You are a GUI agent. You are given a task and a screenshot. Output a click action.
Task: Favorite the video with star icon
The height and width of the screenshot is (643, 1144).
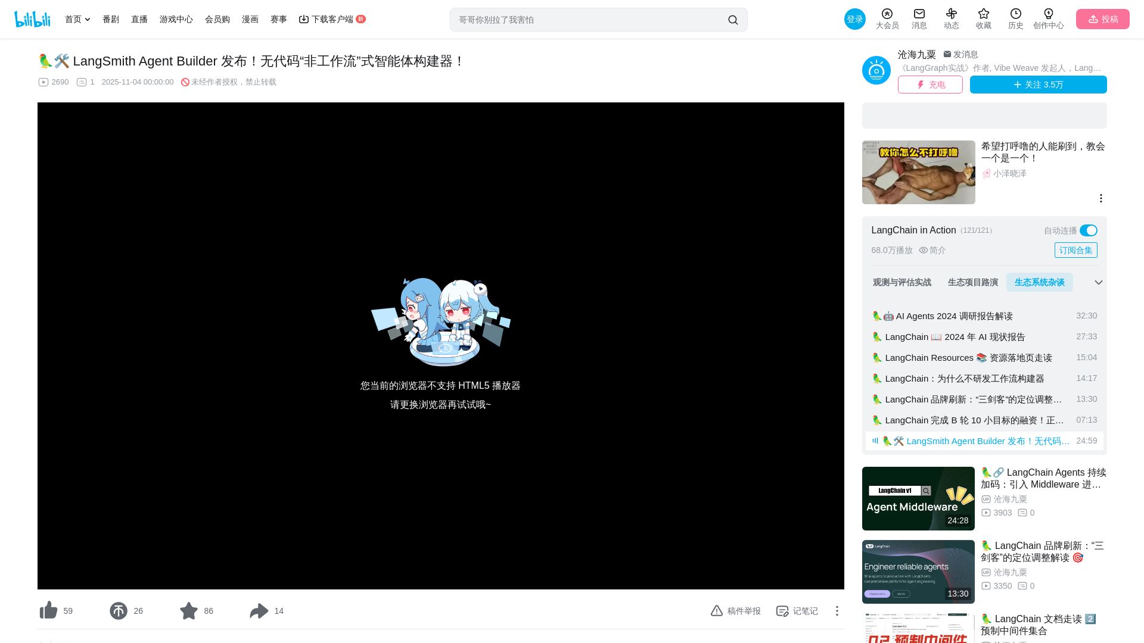click(189, 611)
